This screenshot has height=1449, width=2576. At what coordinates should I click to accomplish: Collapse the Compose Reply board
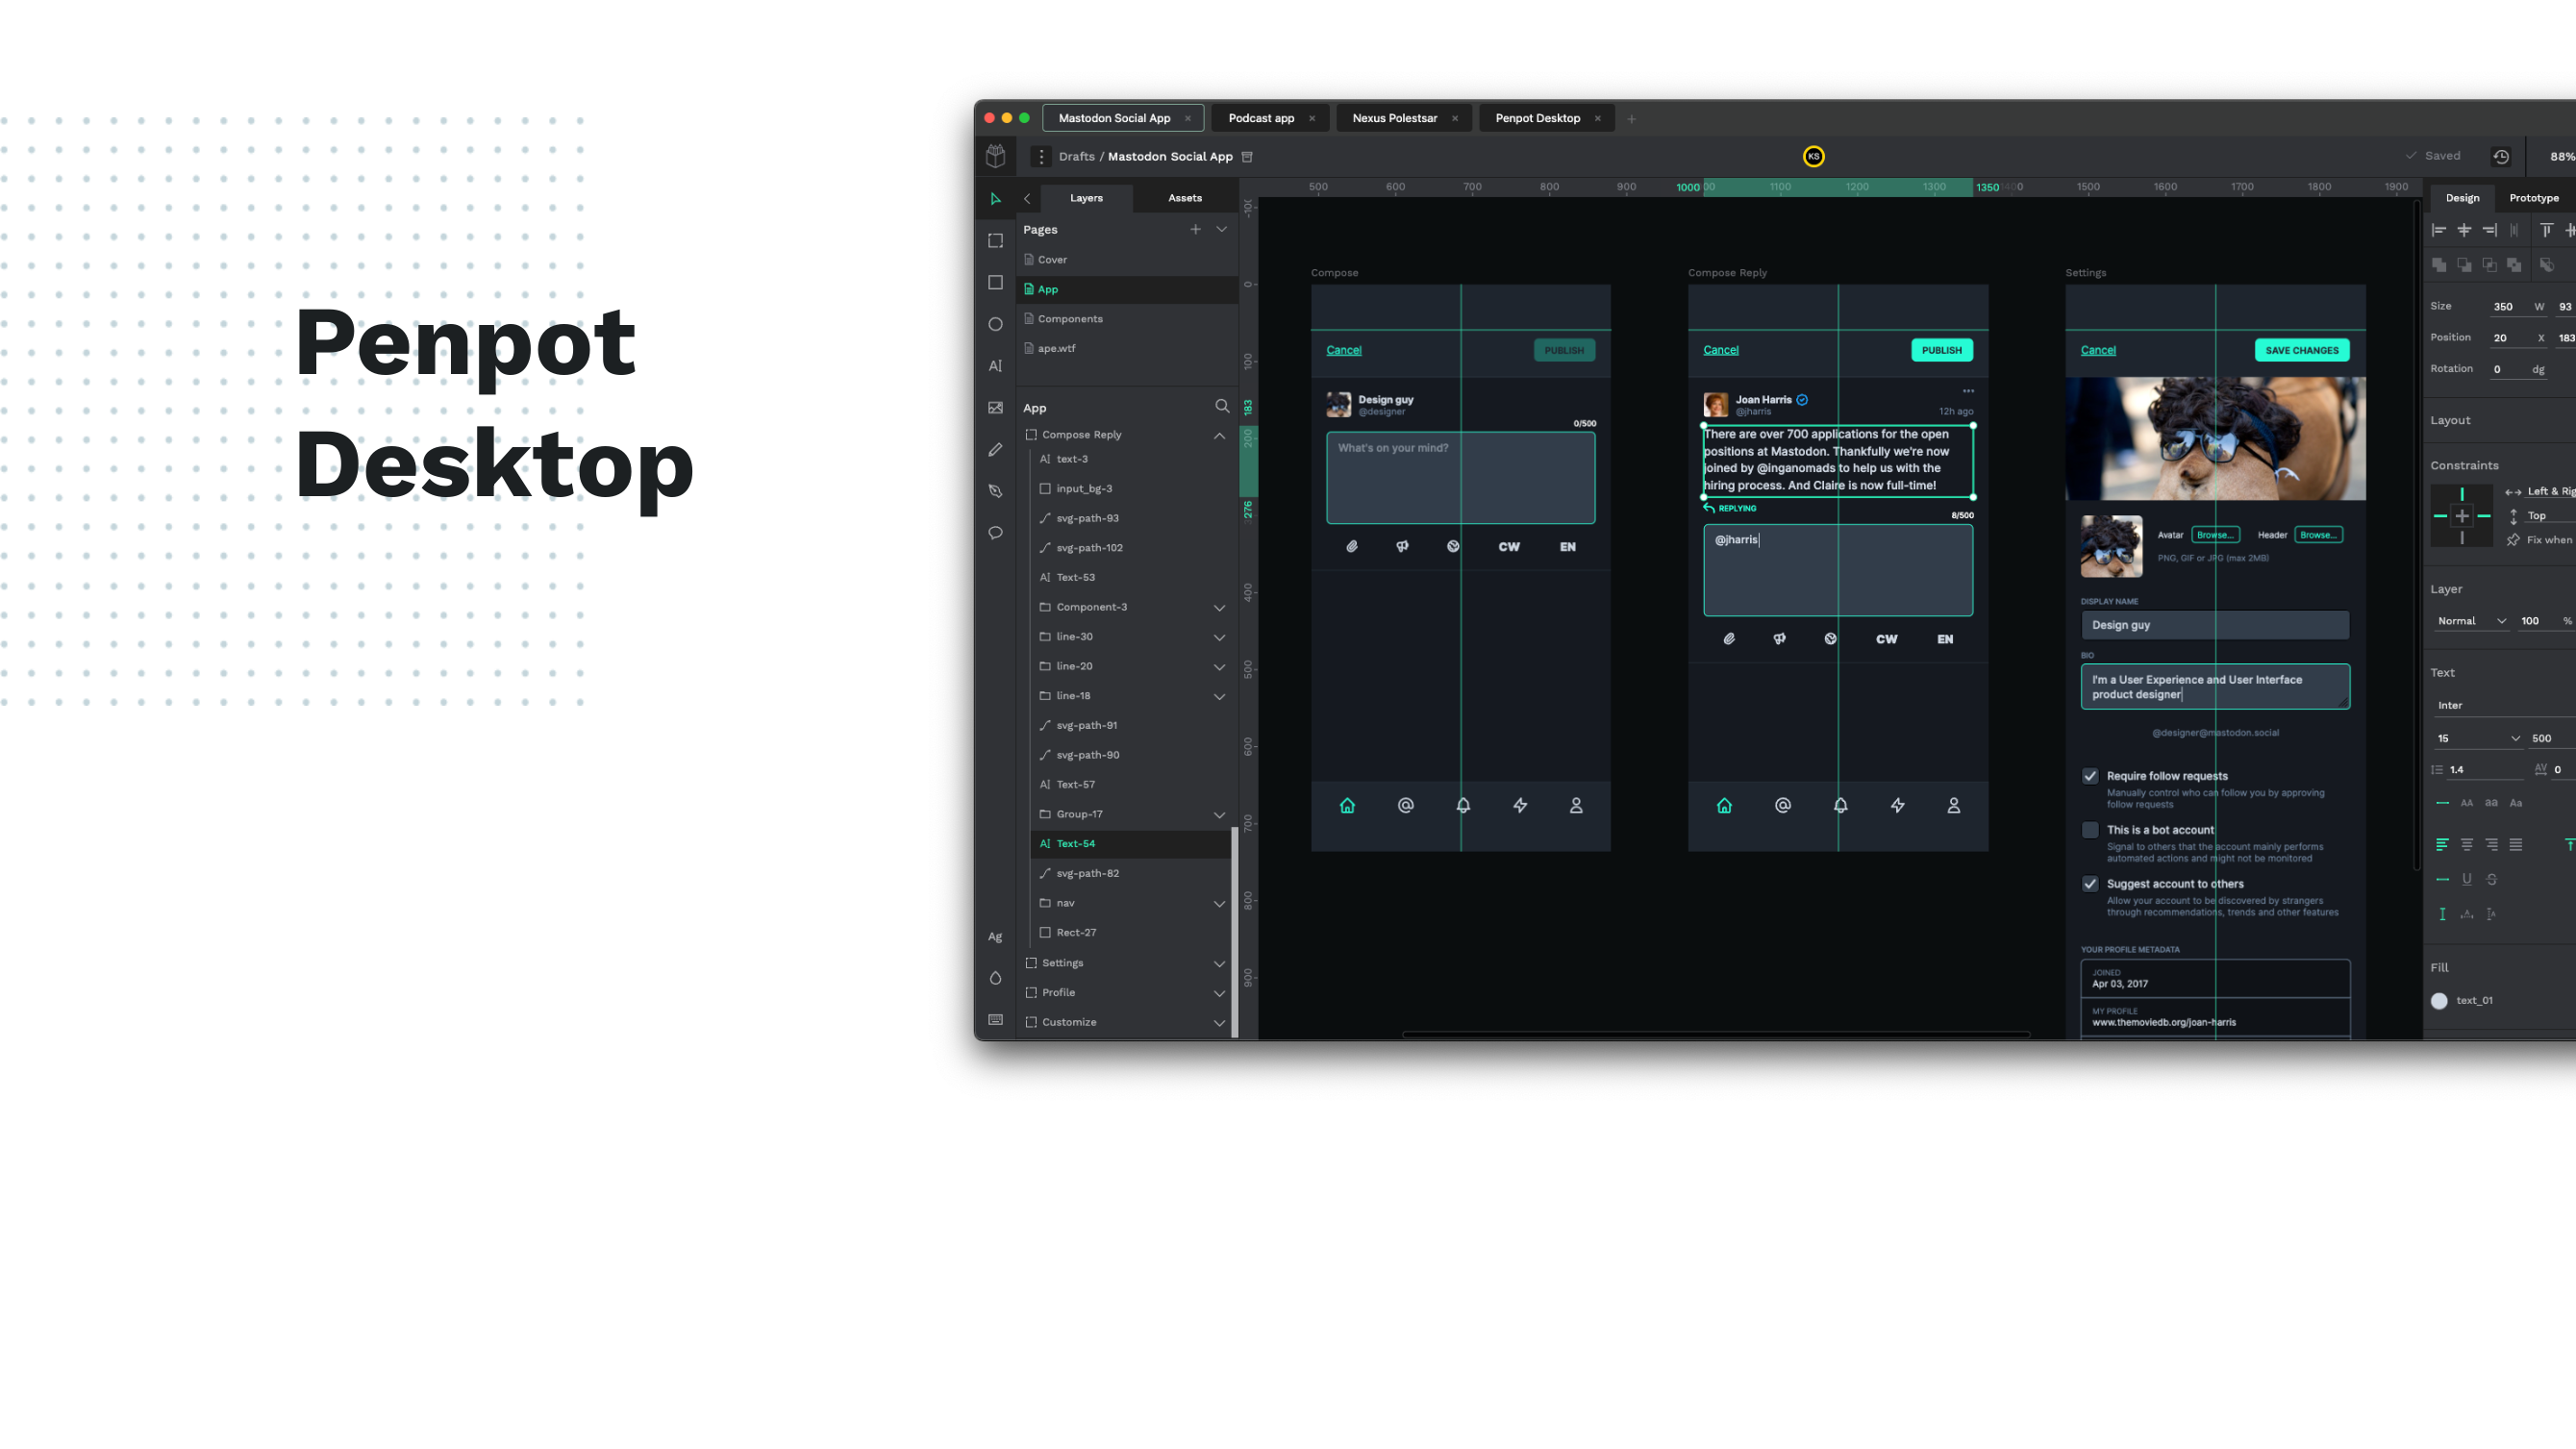[1219, 435]
